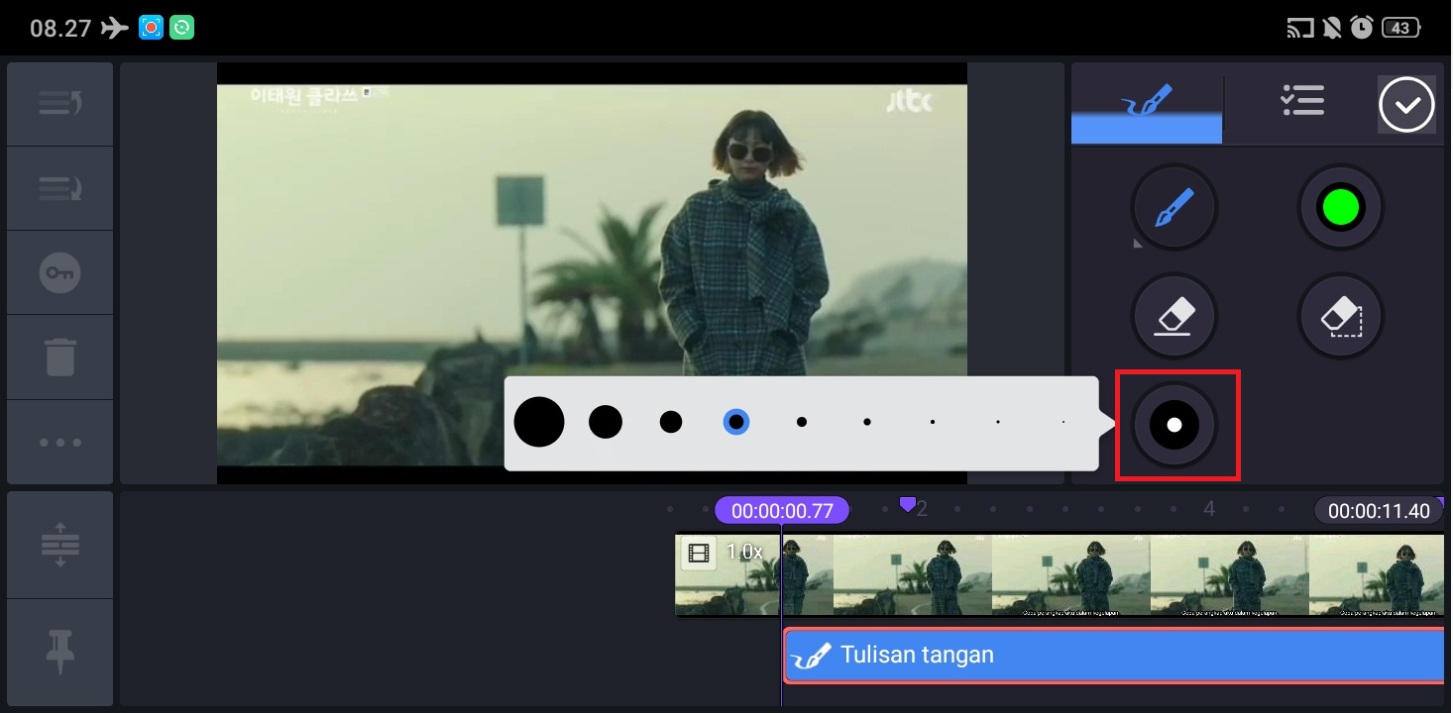Tap the undo icon in the left sidebar
The image size is (1453, 713).
tap(59, 103)
